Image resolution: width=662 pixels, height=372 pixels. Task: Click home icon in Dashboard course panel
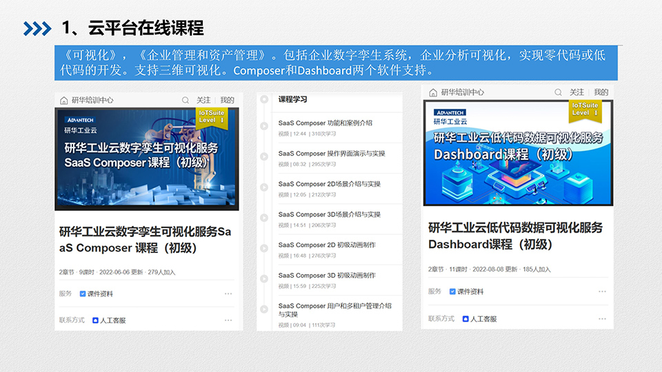tap(432, 92)
